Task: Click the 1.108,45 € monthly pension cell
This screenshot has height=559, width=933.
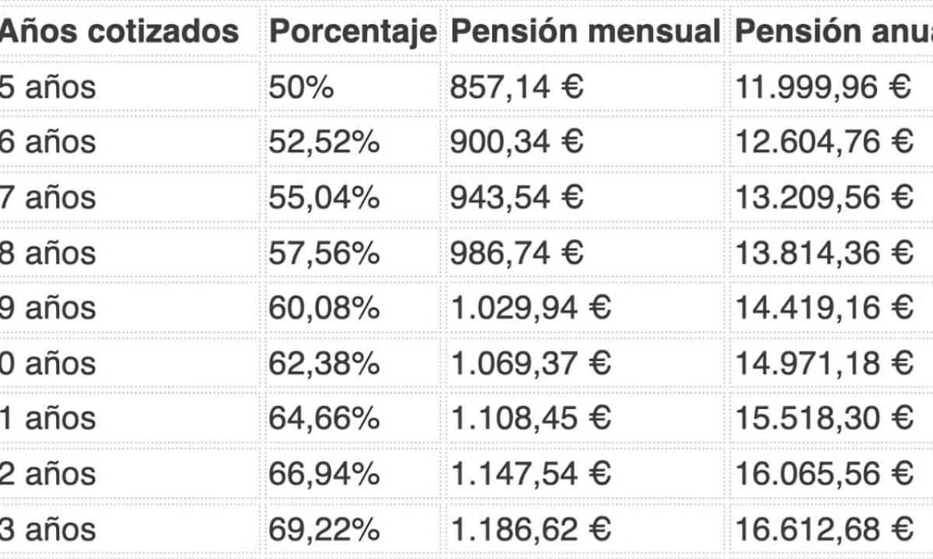Action: click(530, 419)
